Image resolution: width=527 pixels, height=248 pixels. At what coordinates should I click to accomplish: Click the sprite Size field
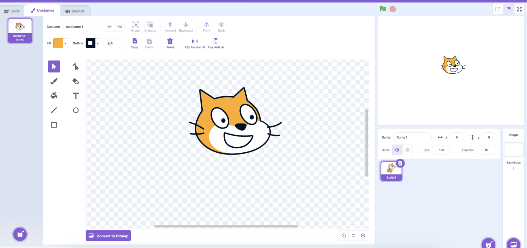tap(442, 150)
